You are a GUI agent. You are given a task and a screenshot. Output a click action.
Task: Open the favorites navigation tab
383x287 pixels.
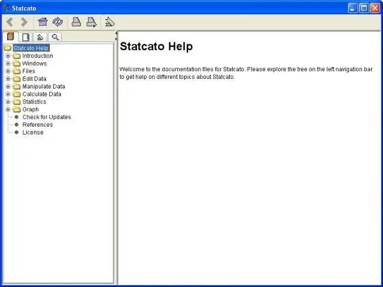(x=40, y=37)
